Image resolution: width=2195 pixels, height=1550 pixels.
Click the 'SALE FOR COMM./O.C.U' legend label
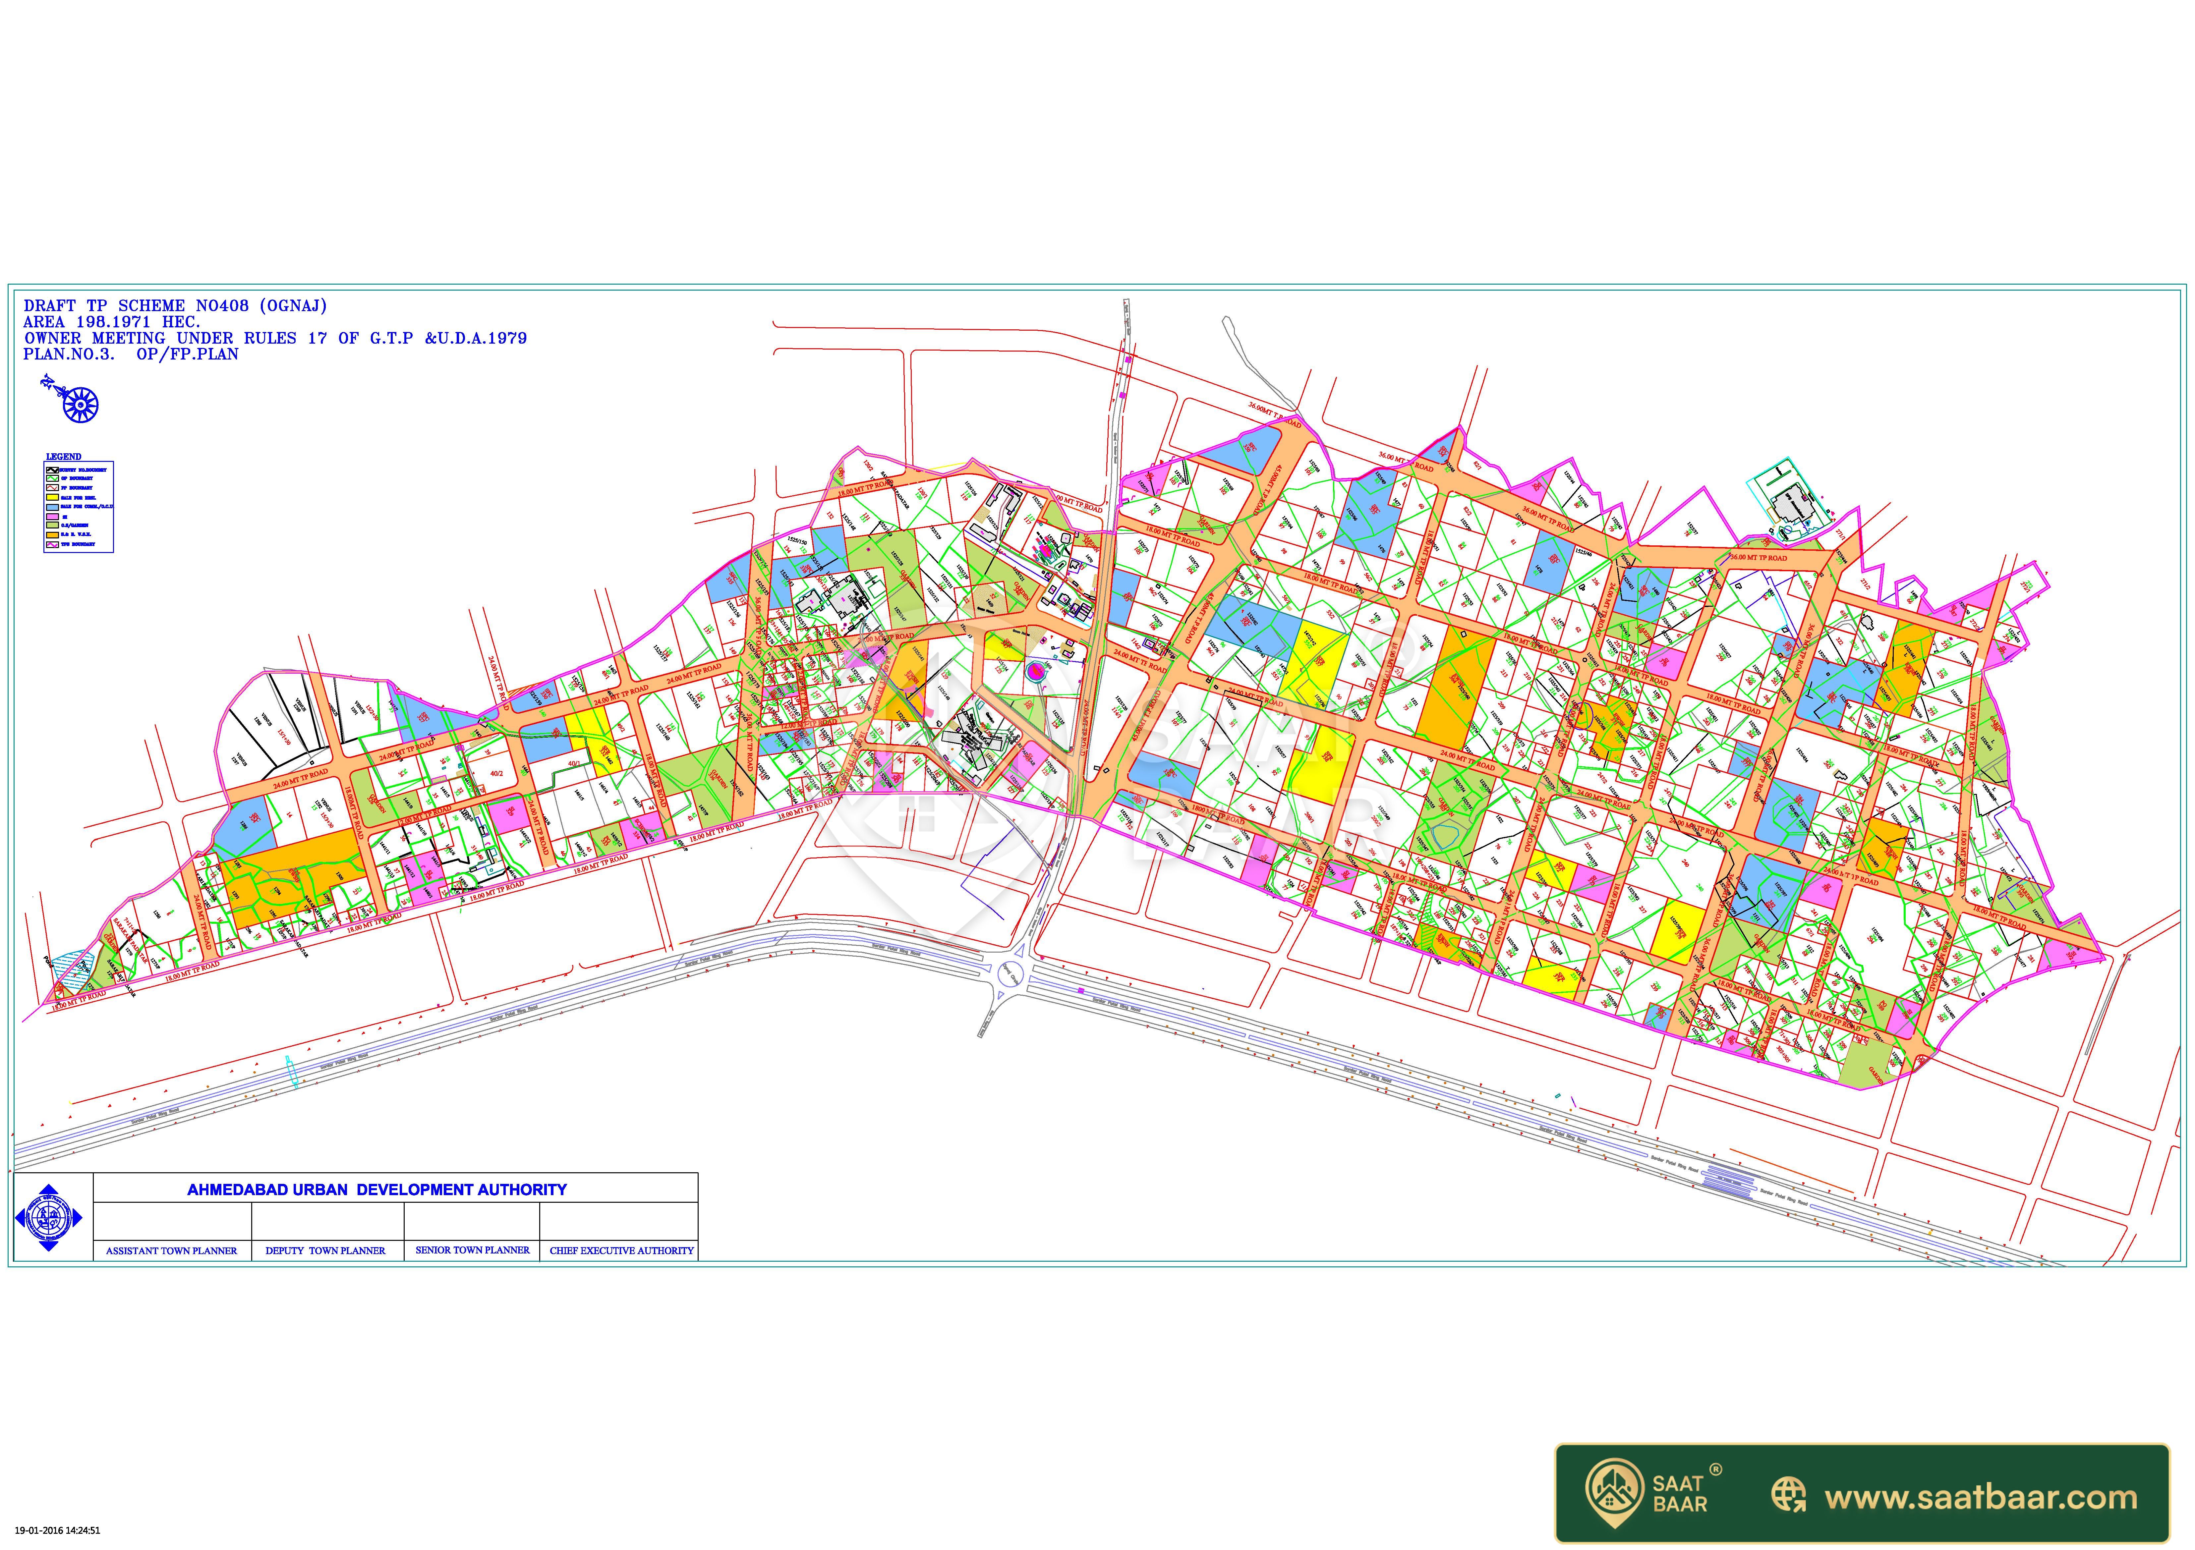[87, 507]
